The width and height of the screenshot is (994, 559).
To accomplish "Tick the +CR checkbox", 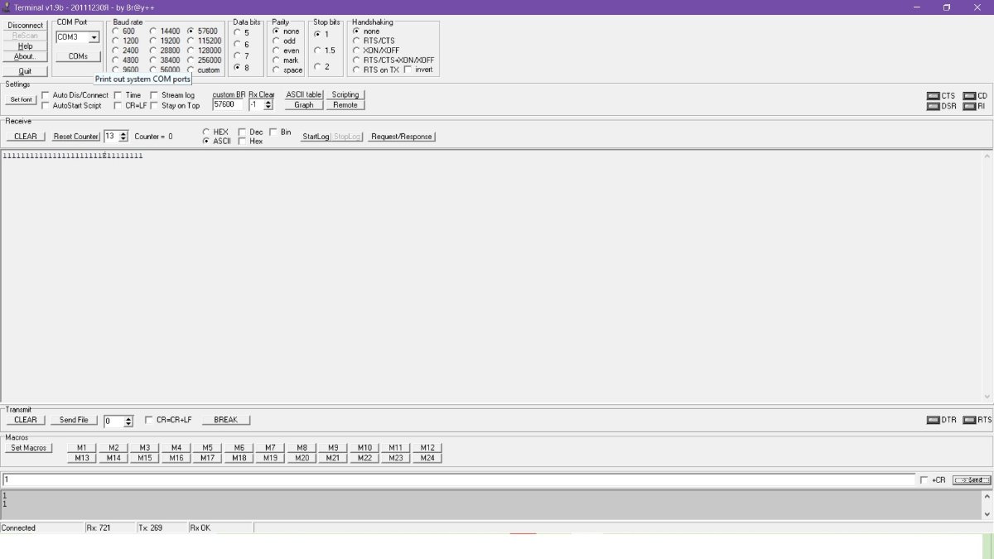I will pyautogui.click(x=924, y=480).
